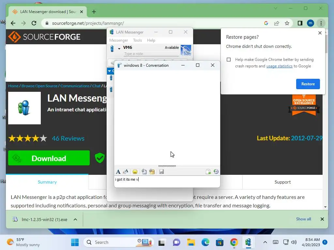Reload the SourceForge page
Viewport: 334px width, 250px height.
pyautogui.click(x=34, y=23)
